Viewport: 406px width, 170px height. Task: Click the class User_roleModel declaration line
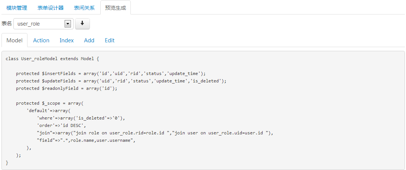click(52, 59)
